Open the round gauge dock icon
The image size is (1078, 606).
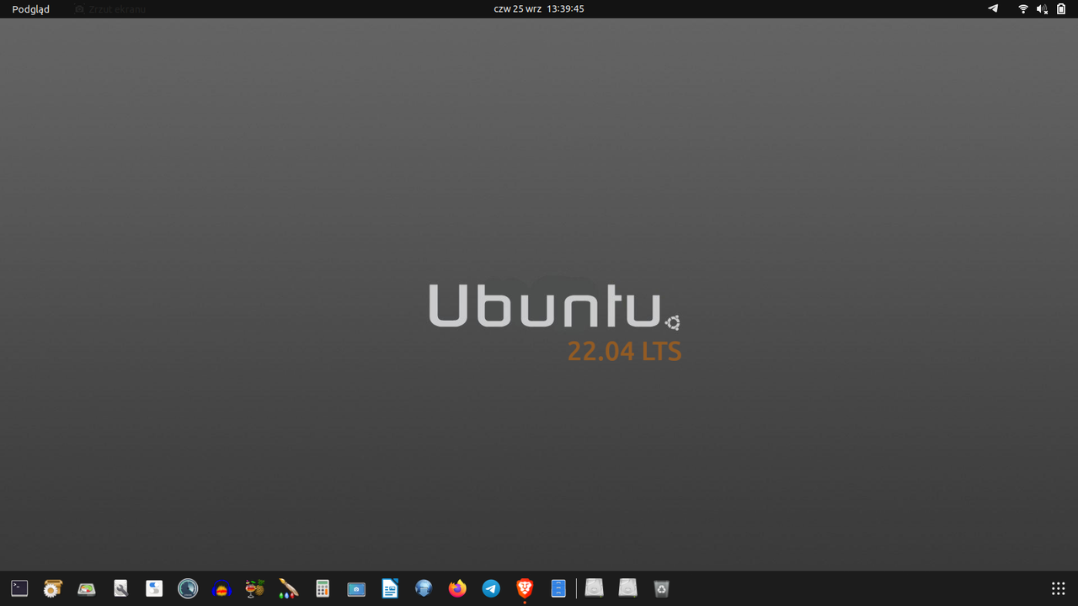(x=188, y=589)
